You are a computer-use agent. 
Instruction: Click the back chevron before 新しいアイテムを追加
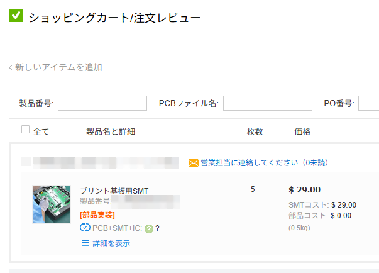click(x=11, y=67)
